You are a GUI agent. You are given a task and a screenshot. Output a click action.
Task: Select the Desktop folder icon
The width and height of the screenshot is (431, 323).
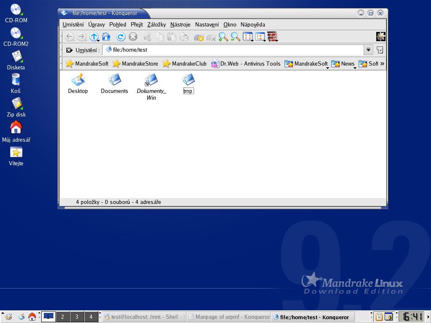coord(78,84)
